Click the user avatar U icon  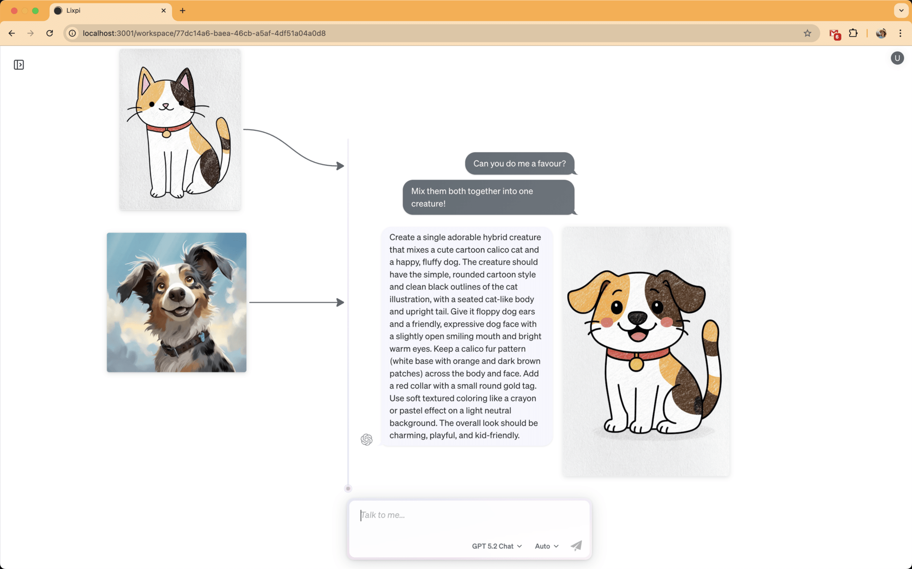tap(897, 58)
